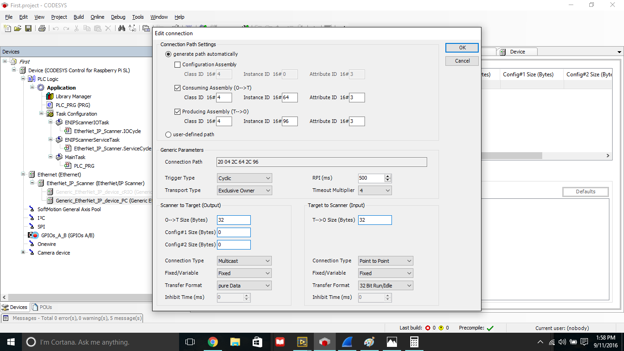Viewport: 624px width, 351px height.
Task: Open Transfer Format 'pure Data' dropdown
Action: pos(244,286)
